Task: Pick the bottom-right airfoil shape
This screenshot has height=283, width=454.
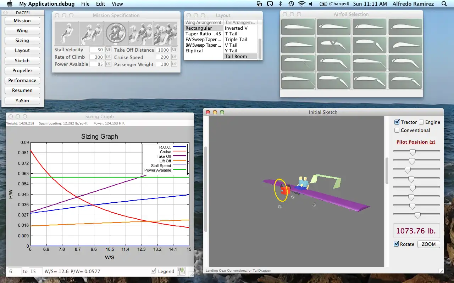Action: [x=405, y=81]
